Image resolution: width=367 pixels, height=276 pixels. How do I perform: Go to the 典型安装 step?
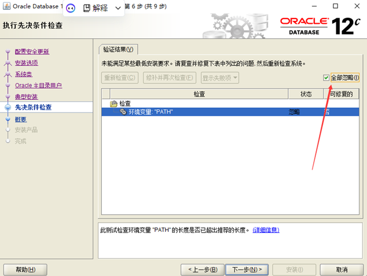(x=27, y=97)
